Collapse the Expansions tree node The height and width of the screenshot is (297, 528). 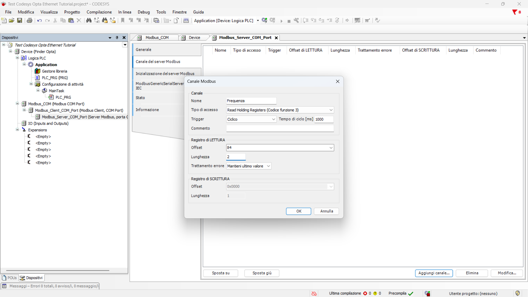(17, 130)
